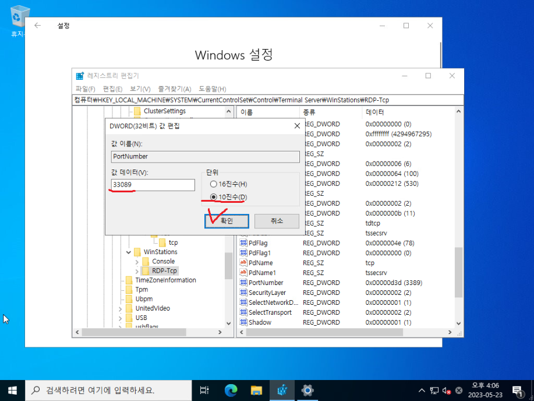The height and width of the screenshot is (401, 534).
Task: Click the PortNumber DWORD value icon
Action: click(243, 283)
